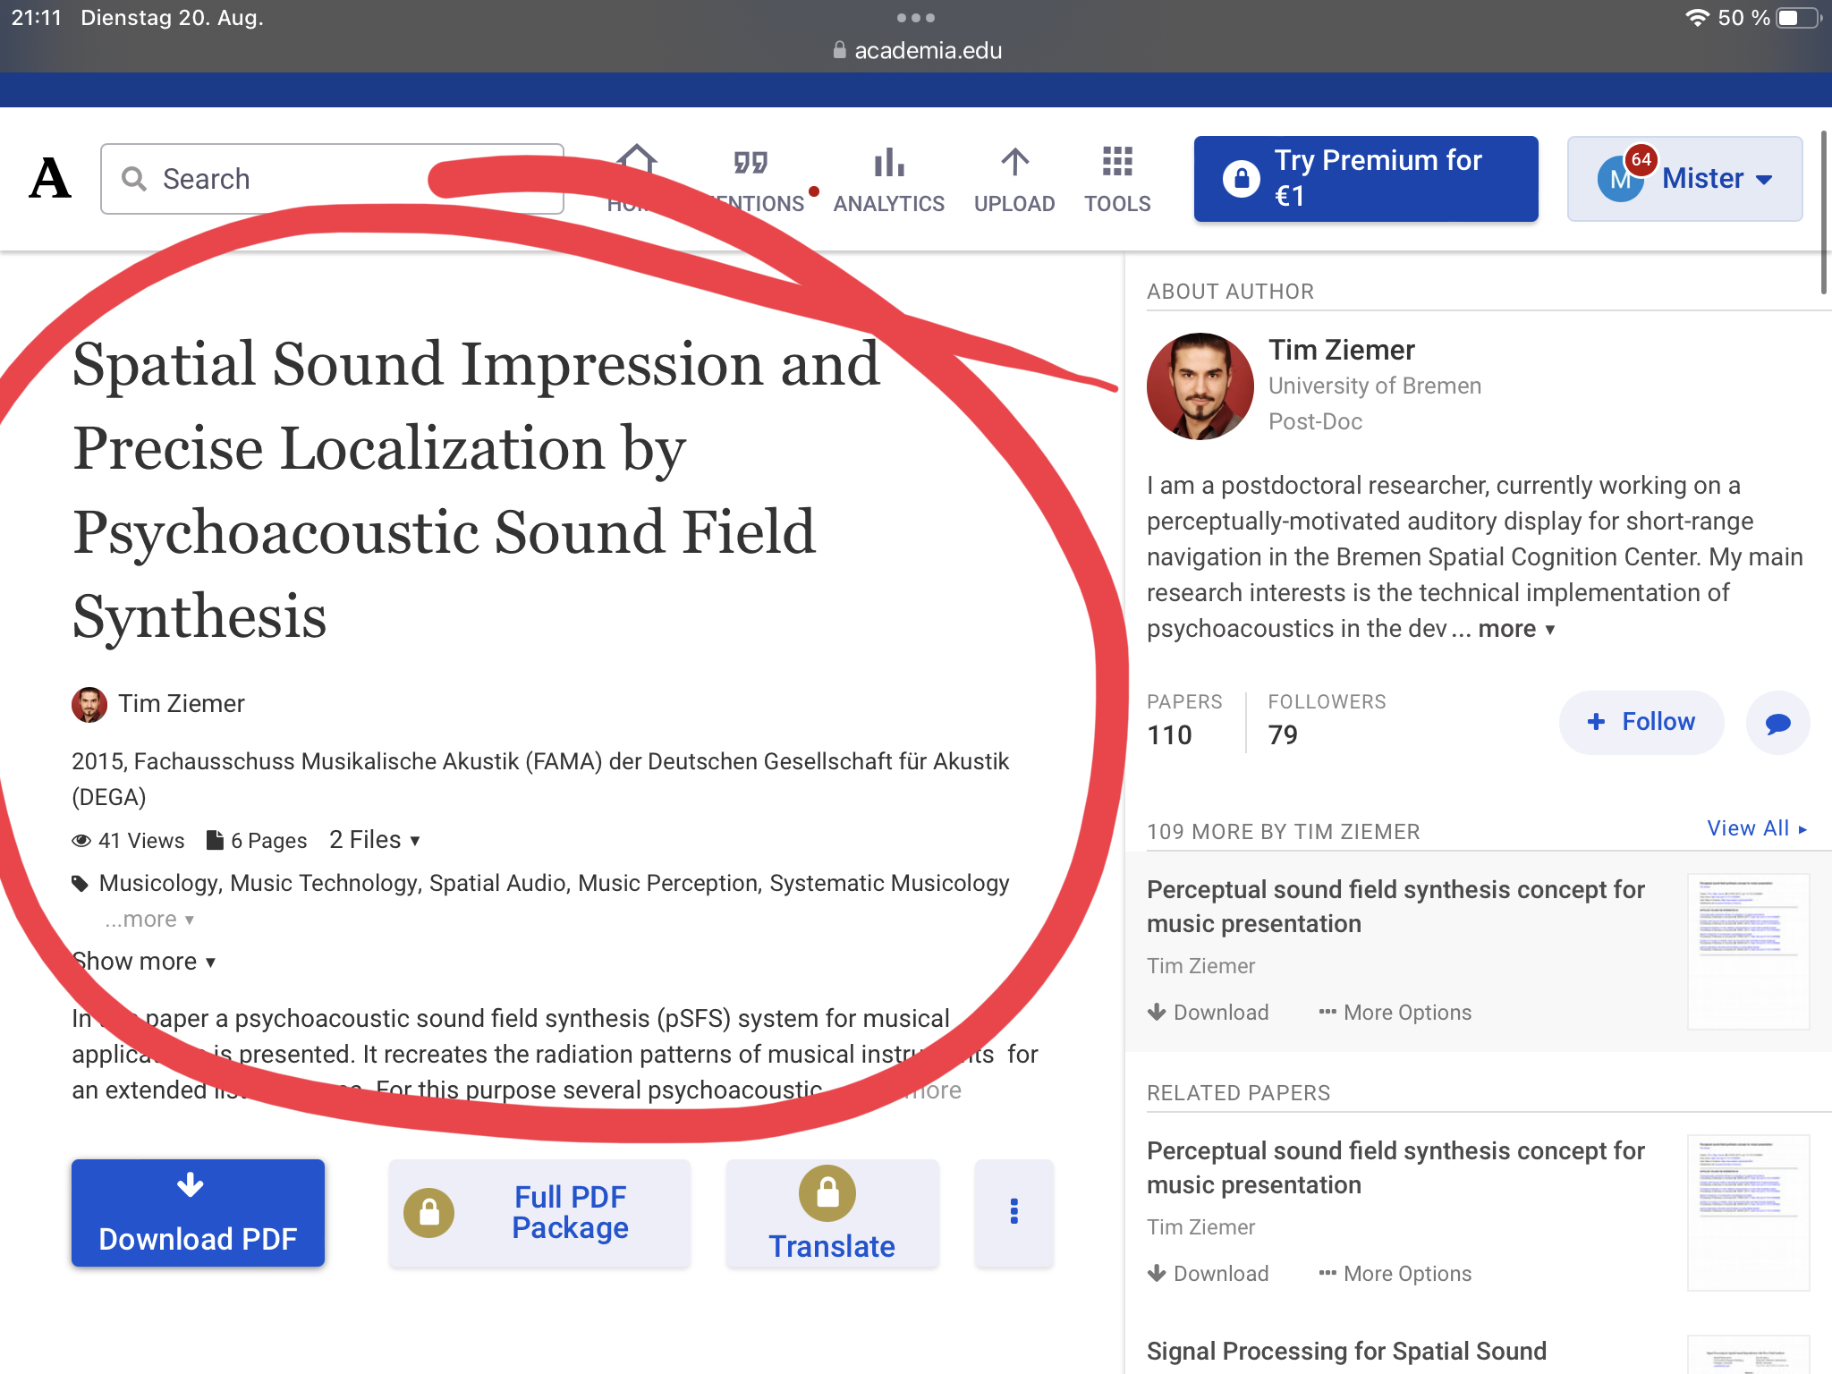Click the PAPERS 110 count
Image resolution: width=1832 pixels, height=1374 pixels.
click(x=1184, y=721)
